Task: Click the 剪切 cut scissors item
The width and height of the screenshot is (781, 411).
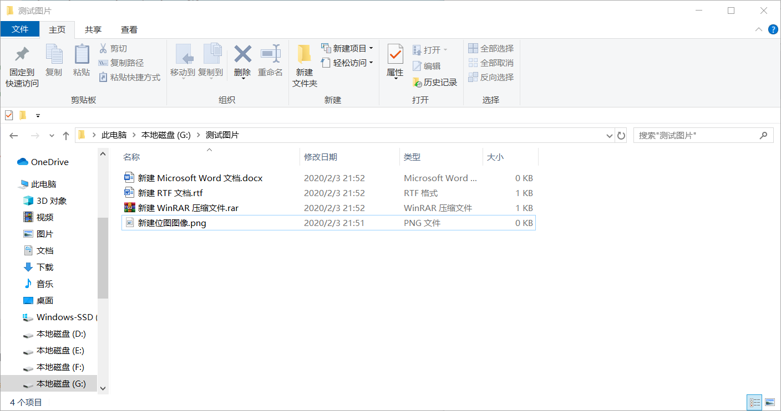Action: pos(113,49)
